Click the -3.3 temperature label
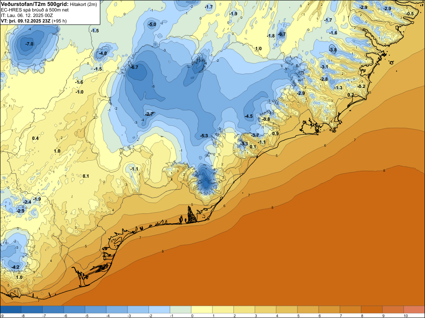The width and height of the screenshot is (425, 318). (x=244, y=144)
